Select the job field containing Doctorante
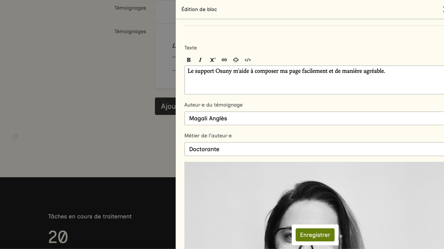The width and height of the screenshot is (444, 249). [x=314, y=149]
